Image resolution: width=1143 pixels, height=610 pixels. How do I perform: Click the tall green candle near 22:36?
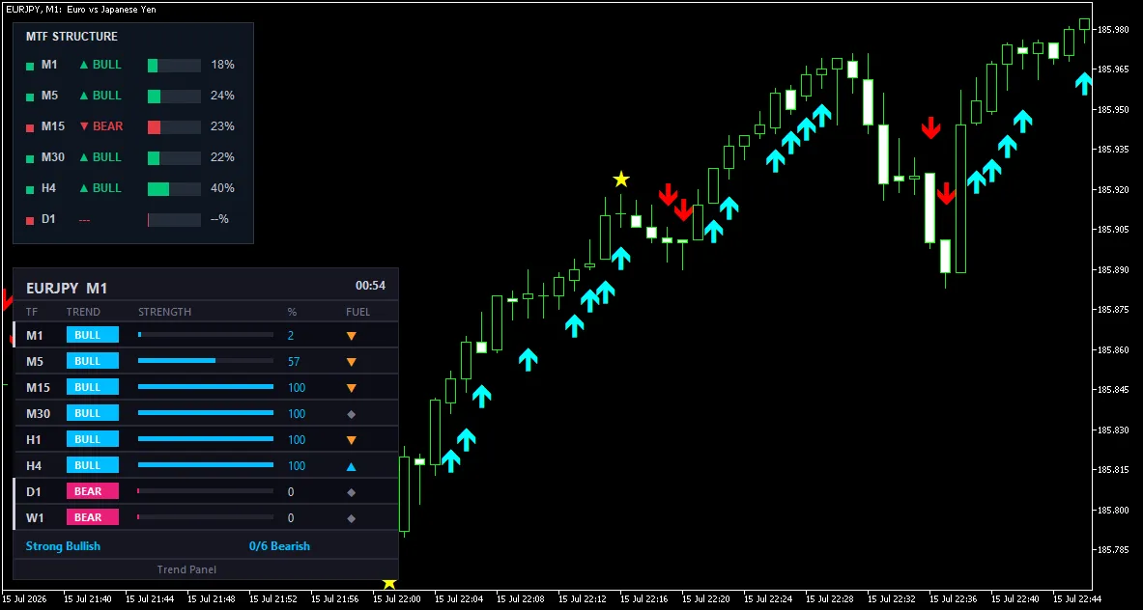(x=960, y=198)
